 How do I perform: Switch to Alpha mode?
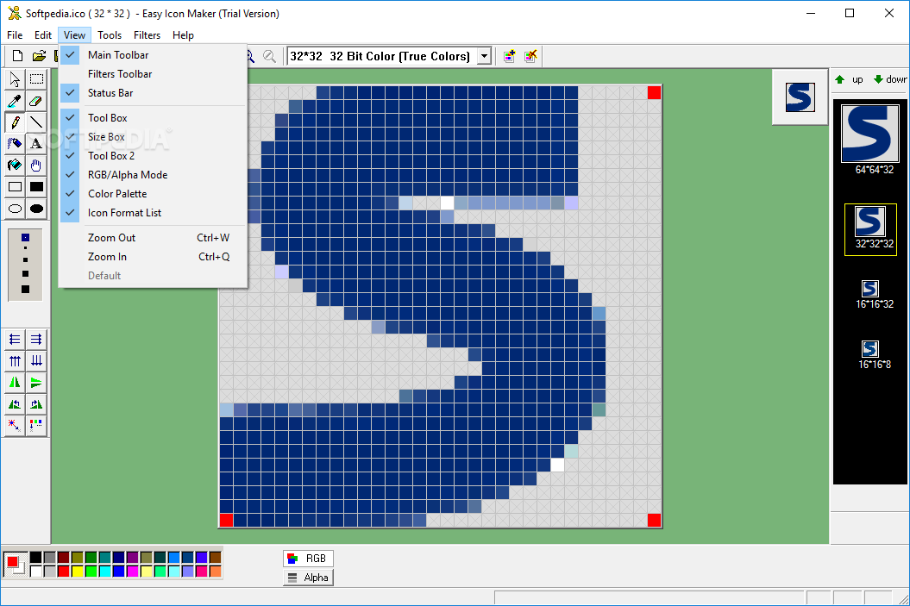[x=308, y=578]
